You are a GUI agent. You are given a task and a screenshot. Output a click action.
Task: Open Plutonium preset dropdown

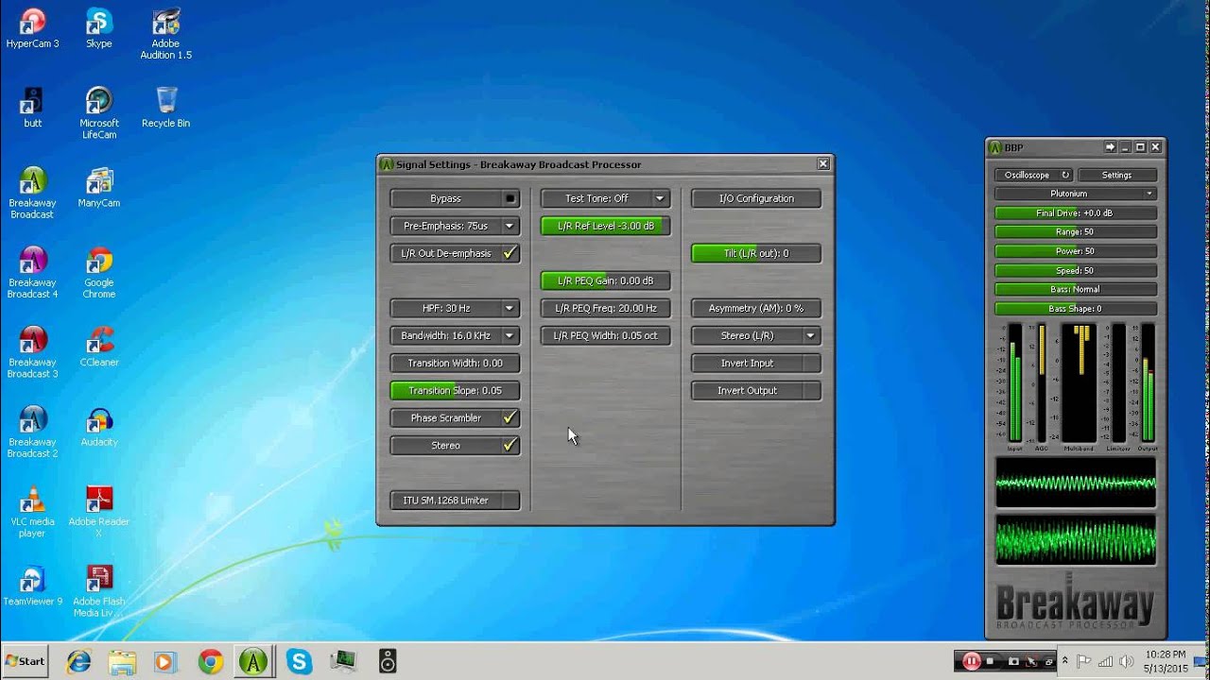(x=1076, y=194)
